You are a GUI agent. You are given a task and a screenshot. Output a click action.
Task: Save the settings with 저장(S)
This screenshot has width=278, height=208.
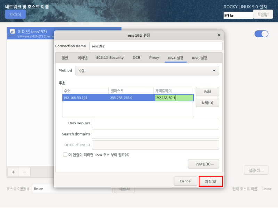[211, 181]
